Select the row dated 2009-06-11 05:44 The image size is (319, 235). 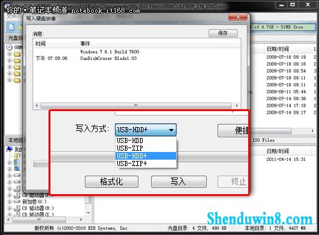coord(286,92)
